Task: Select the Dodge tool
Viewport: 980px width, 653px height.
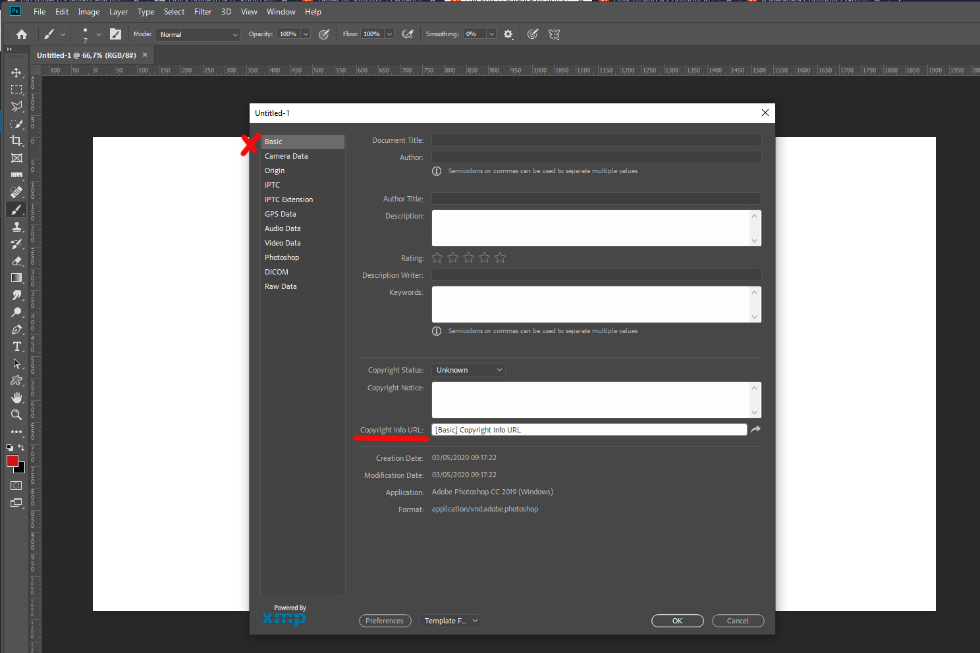Action: [x=16, y=312]
